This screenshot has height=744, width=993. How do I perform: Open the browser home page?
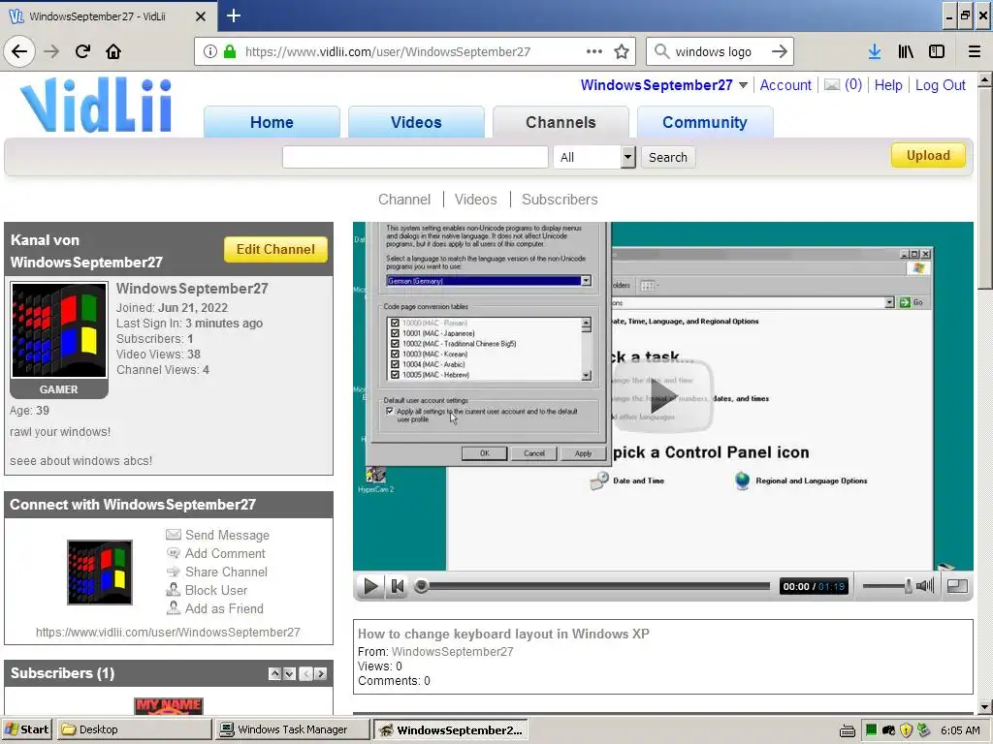[113, 51]
